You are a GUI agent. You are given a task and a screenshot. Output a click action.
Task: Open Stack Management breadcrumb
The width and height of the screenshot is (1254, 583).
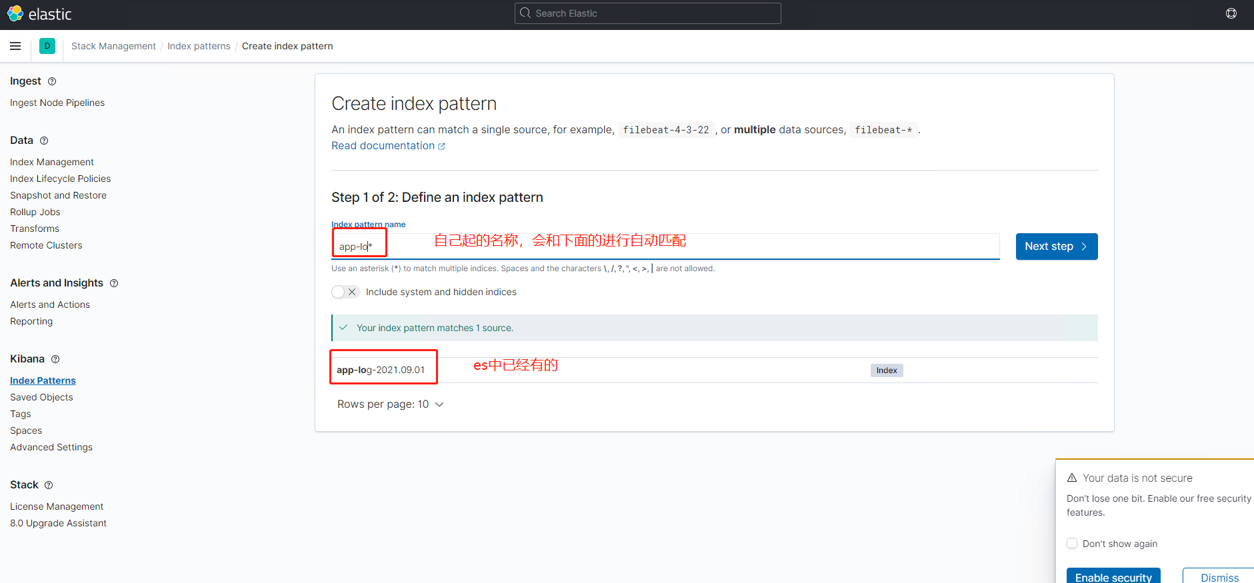click(113, 46)
